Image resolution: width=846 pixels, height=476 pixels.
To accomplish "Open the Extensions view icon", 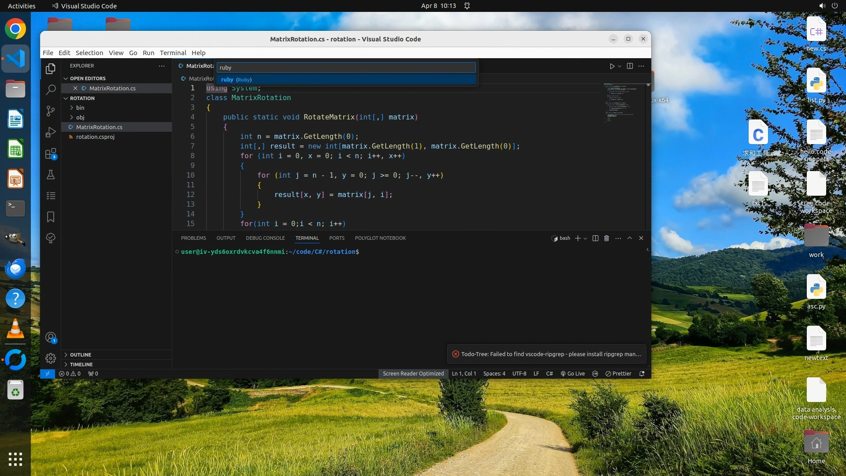I will pos(51,154).
